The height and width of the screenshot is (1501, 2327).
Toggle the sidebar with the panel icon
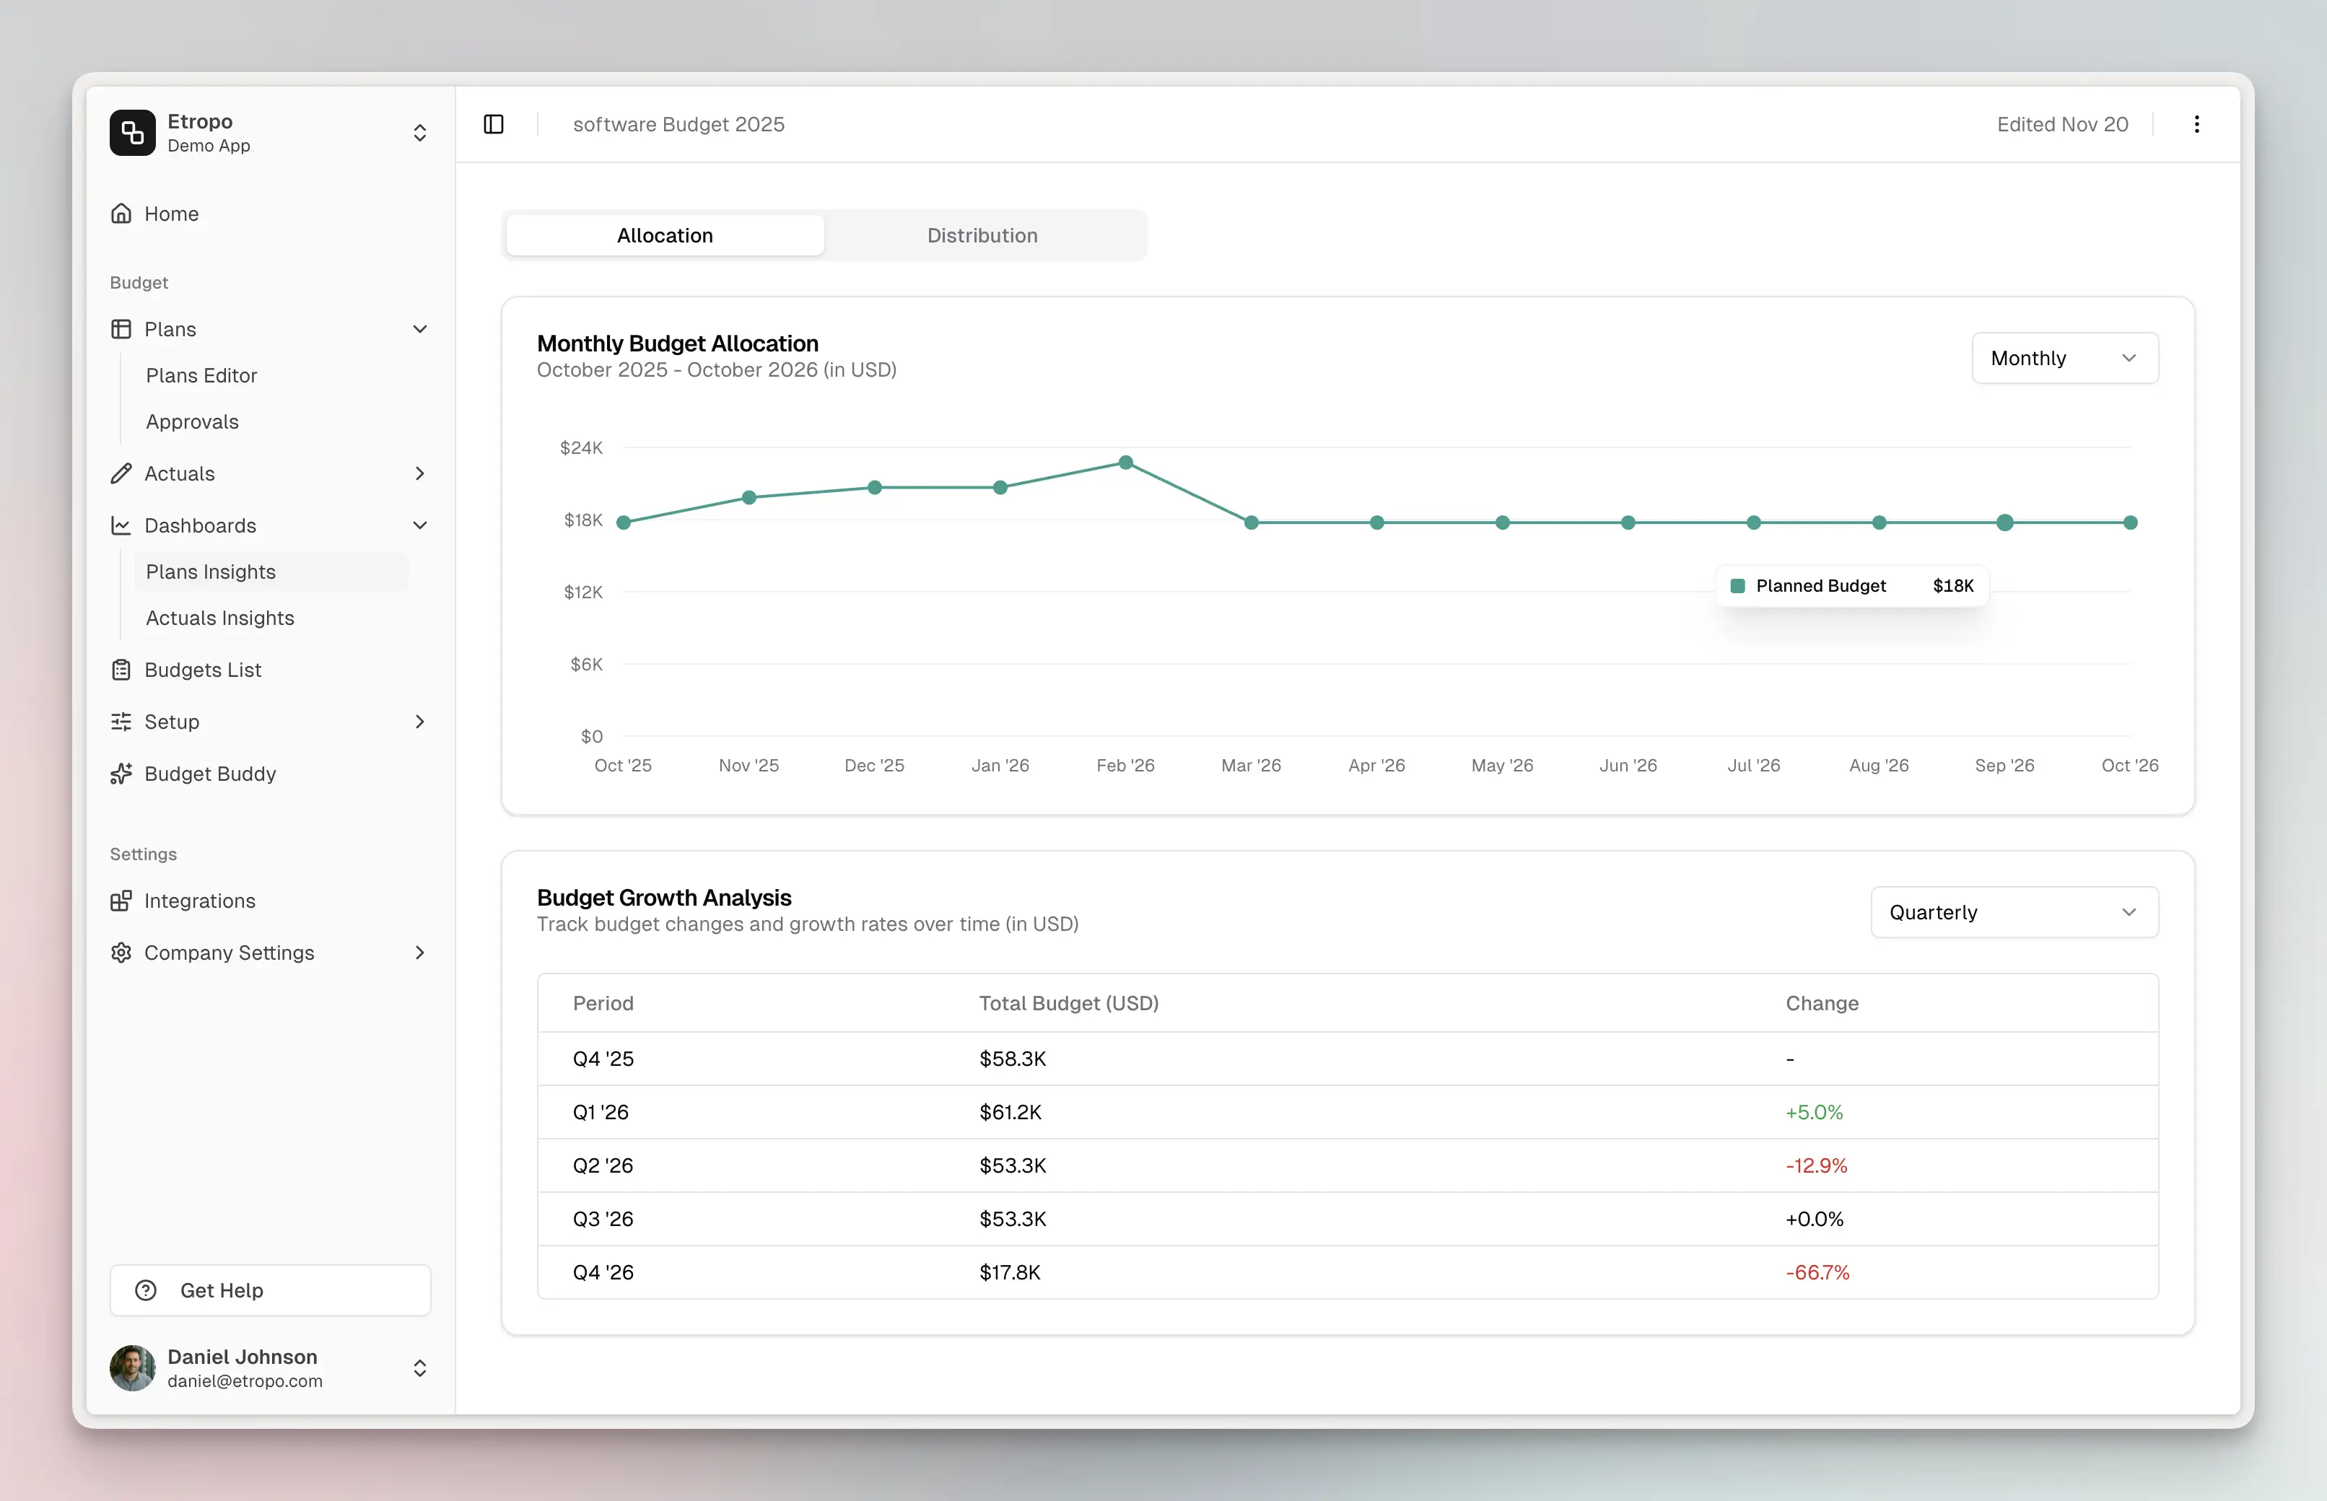[x=493, y=124]
